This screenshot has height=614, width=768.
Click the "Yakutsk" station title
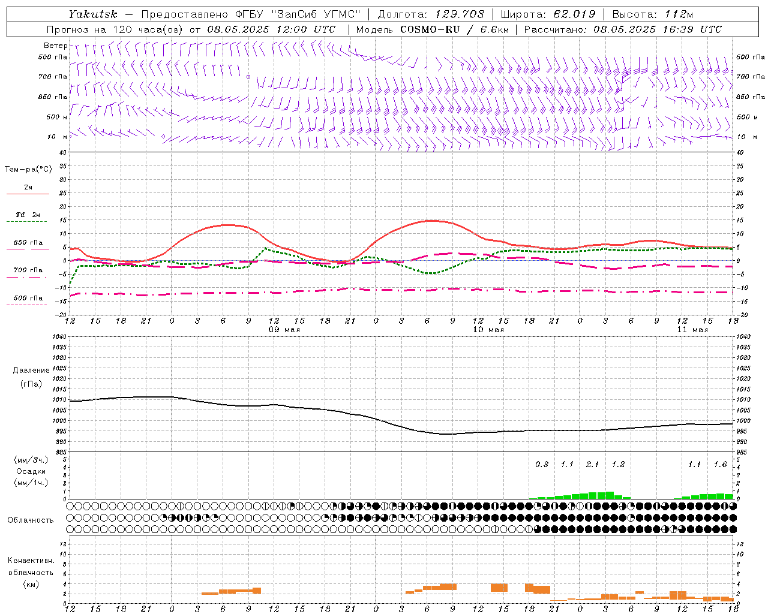(92, 14)
